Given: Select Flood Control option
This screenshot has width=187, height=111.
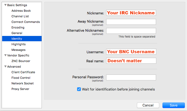Looking at the screenshot, I should click(21, 78).
